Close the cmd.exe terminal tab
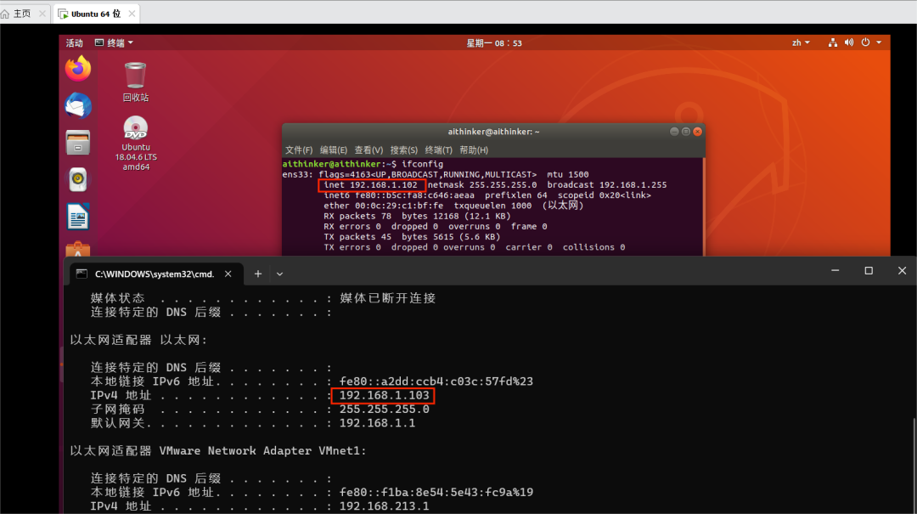This screenshot has height=514, width=917. pos(228,274)
